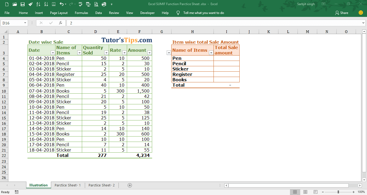Click the Insert Function fx icon
The image size is (367, 195).
tap(61, 23)
